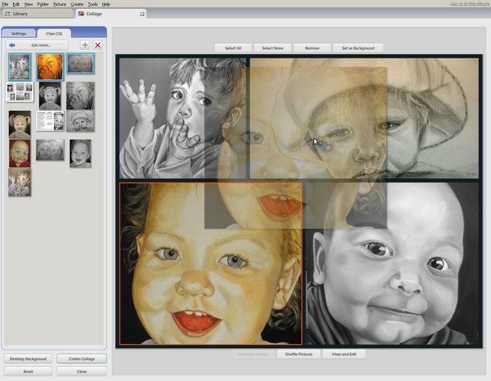Open the Folder menu
This screenshot has width=491, height=381.
click(43, 4)
